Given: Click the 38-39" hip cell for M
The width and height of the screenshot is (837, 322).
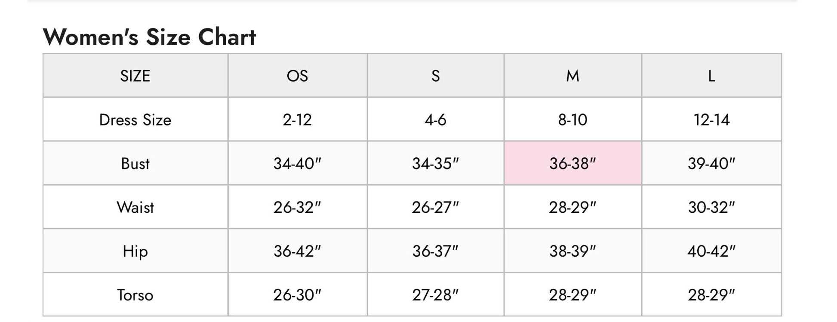Looking at the screenshot, I should tap(572, 251).
